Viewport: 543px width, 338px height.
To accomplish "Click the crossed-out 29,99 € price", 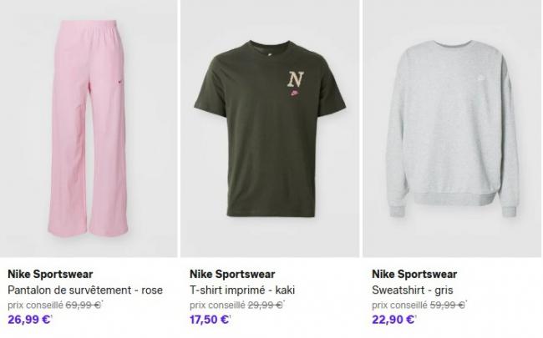I will 266,305.
